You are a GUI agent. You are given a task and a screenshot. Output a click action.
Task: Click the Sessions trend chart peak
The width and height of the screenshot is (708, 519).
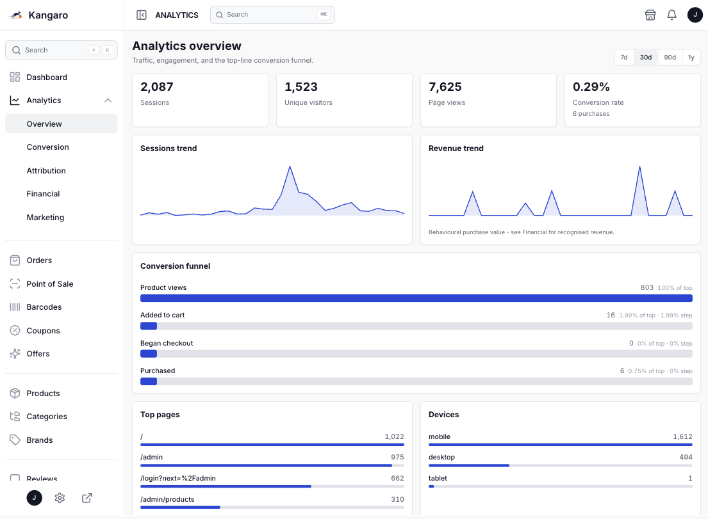[290, 166]
